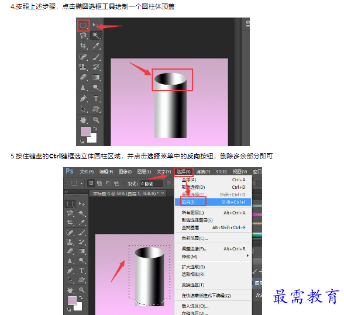Expand 修改(M) submenu arrow
This screenshot has height=315, width=344.
tap(247, 255)
